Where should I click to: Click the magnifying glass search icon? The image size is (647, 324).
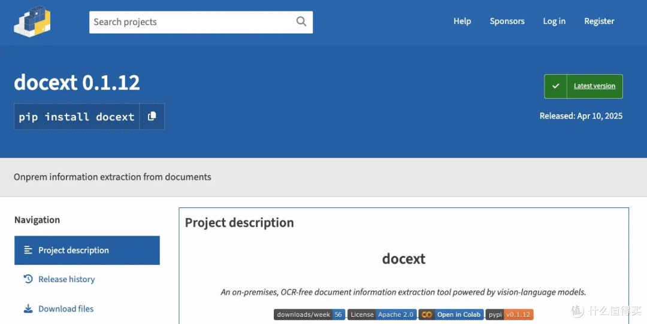[301, 22]
